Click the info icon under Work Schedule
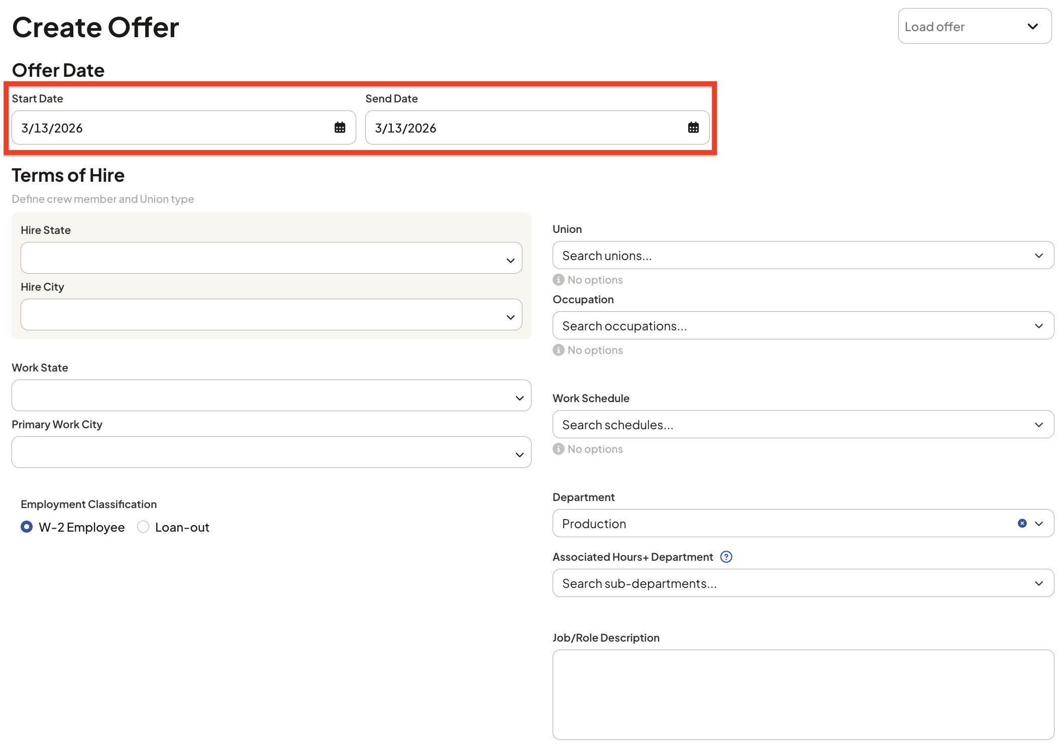 pyautogui.click(x=558, y=449)
